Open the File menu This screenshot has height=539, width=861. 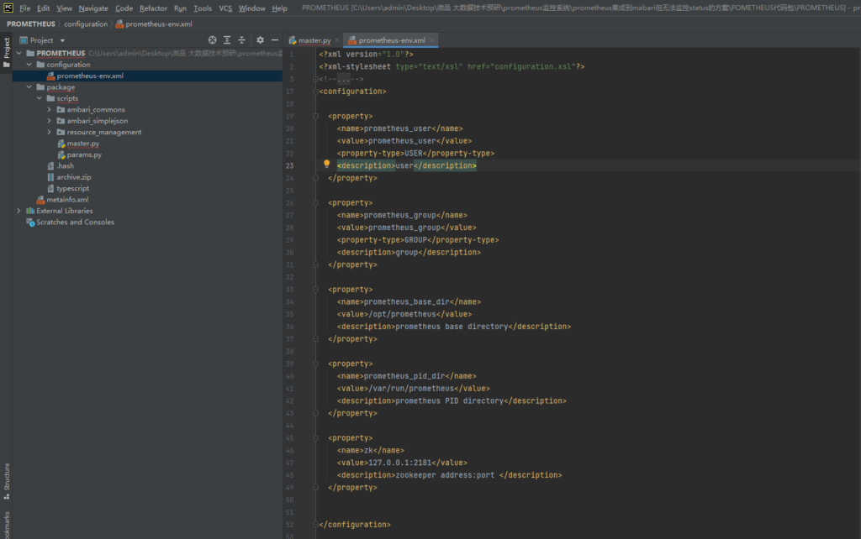pyautogui.click(x=24, y=8)
